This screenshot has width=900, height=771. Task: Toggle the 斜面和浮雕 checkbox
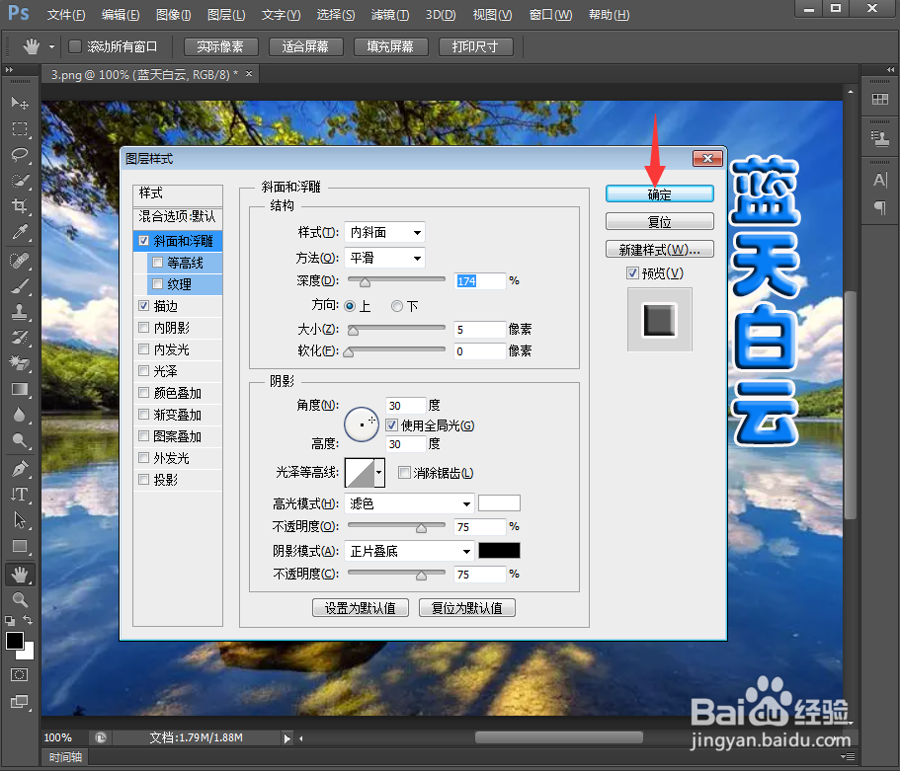coord(144,241)
